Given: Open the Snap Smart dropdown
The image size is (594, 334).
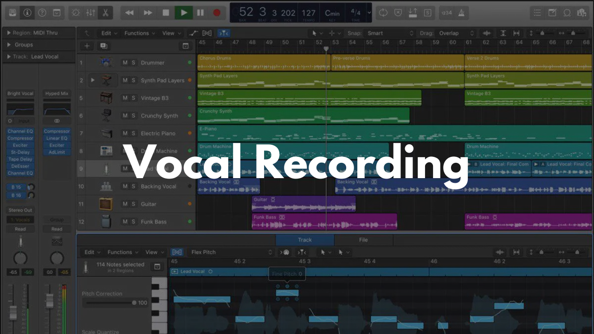Looking at the screenshot, I should click(390, 33).
